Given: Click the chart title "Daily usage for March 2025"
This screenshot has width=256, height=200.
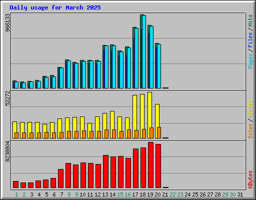Looking at the screenshot, I should point(55,7).
